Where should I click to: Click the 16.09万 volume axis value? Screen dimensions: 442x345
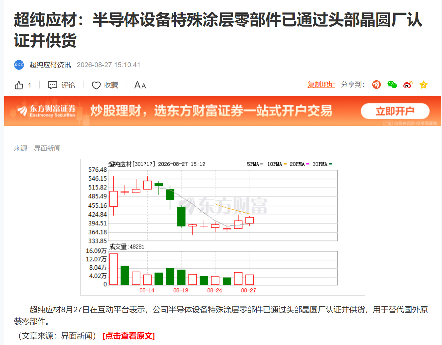pos(96,251)
